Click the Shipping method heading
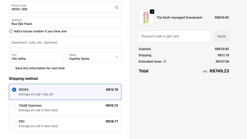 (23, 78)
